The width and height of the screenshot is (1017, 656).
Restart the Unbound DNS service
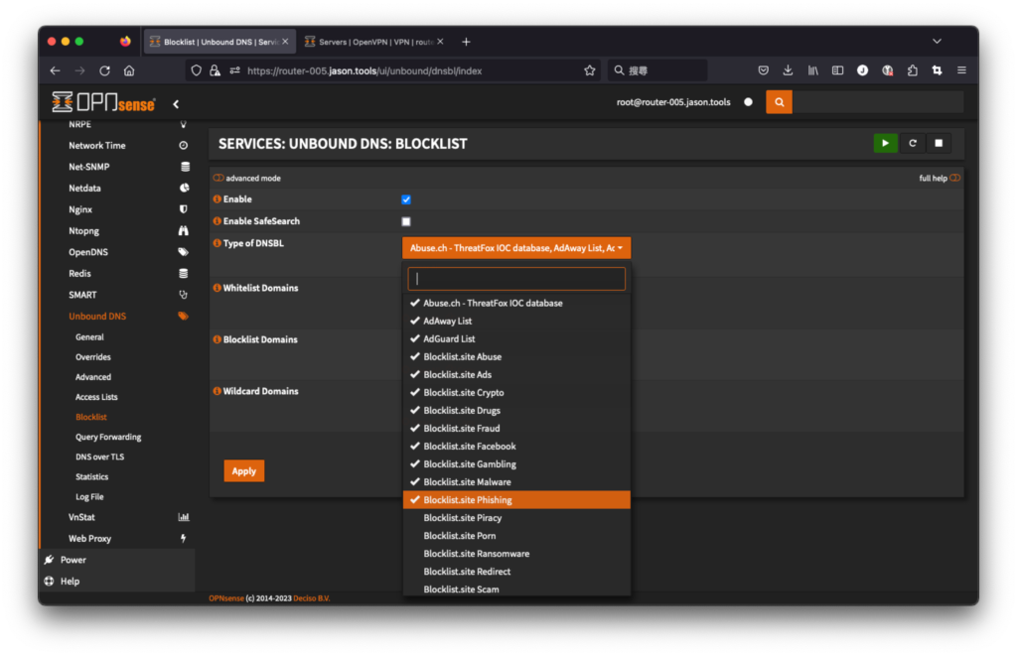pyautogui.click(x=913, y=143)
